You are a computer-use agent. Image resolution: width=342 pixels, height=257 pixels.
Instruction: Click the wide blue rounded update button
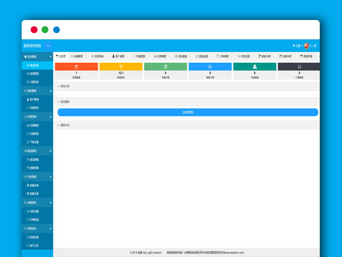coord(188,112)
